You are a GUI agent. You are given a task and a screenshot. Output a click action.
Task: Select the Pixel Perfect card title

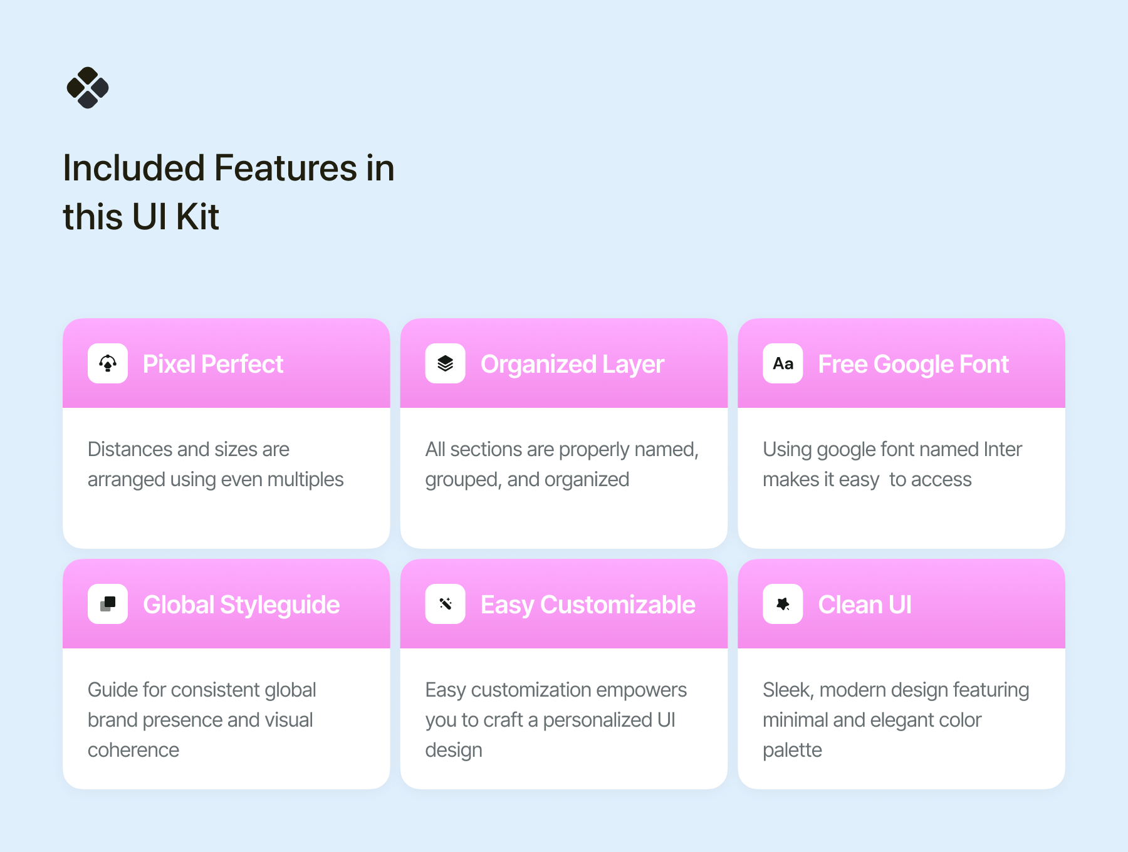(213, 364)
